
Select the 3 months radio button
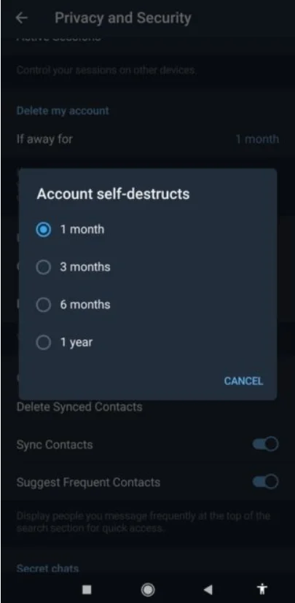(x=44, y=268)
